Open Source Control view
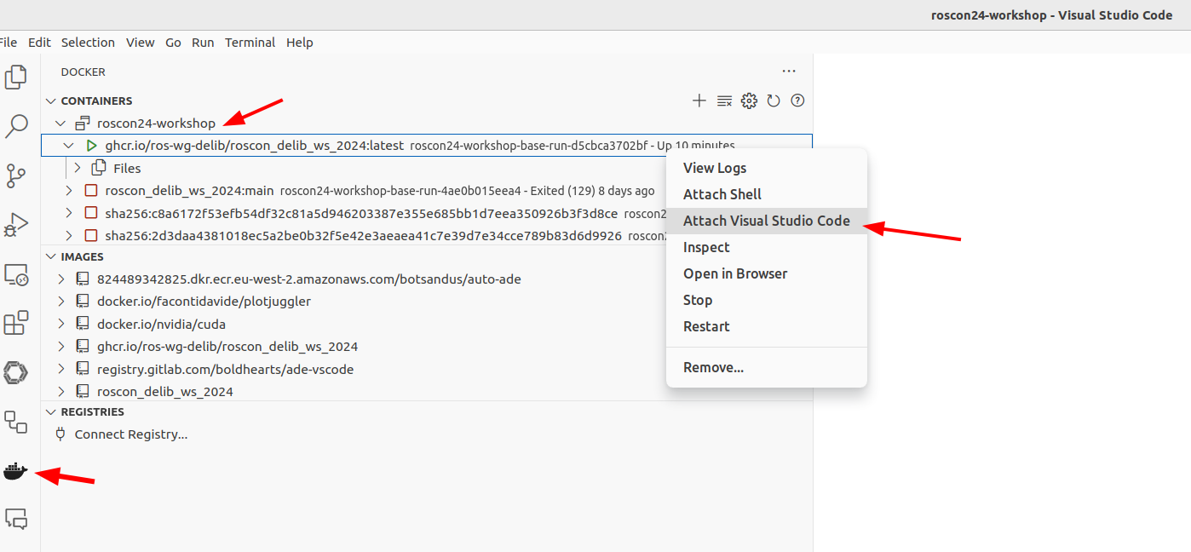 16,176
